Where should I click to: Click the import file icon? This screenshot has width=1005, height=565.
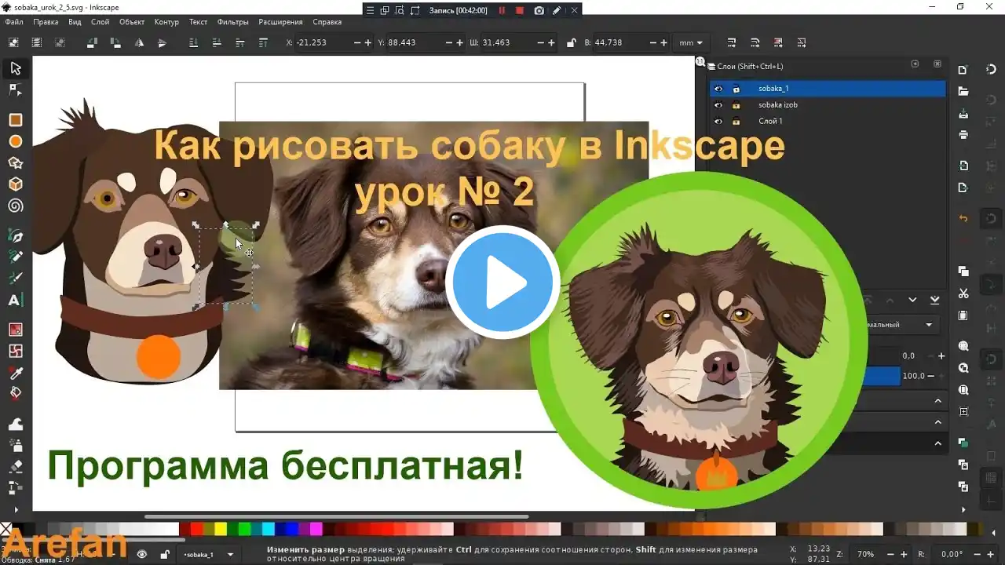pos(963,166)
